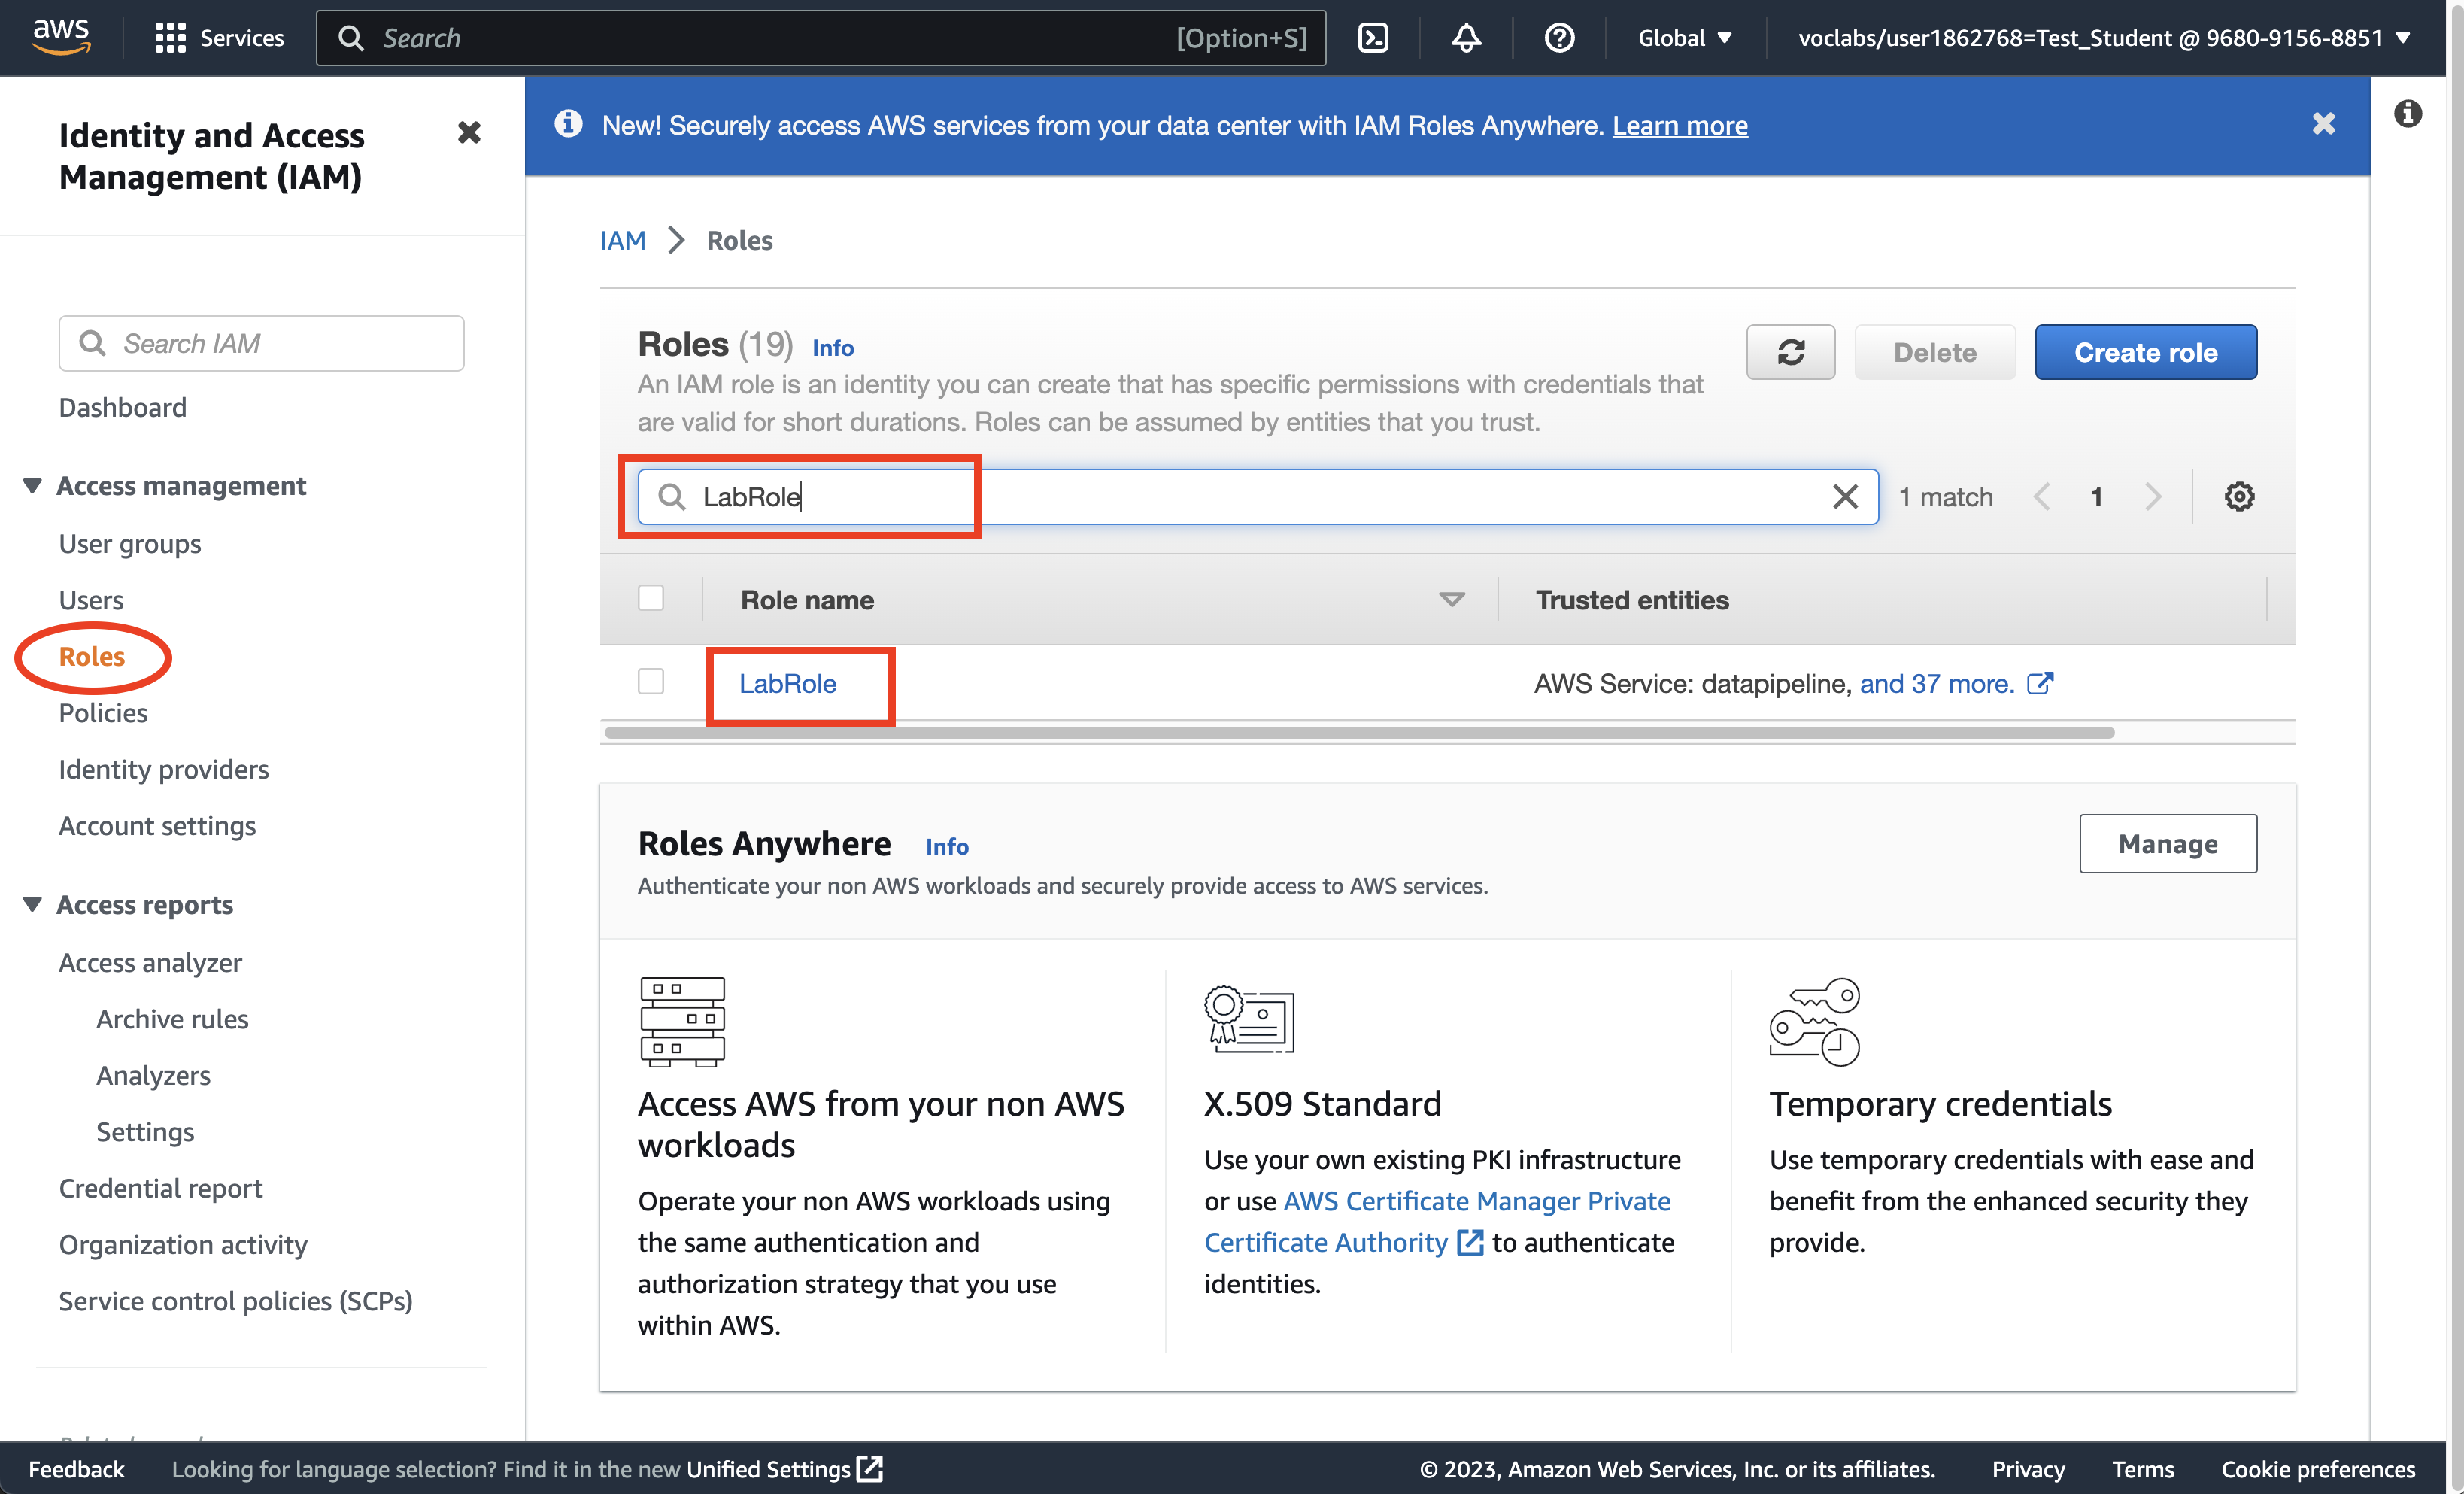Screen dimensions: 2464x1494
Task: Refresh the roles list
Action: click(1790, 352)
